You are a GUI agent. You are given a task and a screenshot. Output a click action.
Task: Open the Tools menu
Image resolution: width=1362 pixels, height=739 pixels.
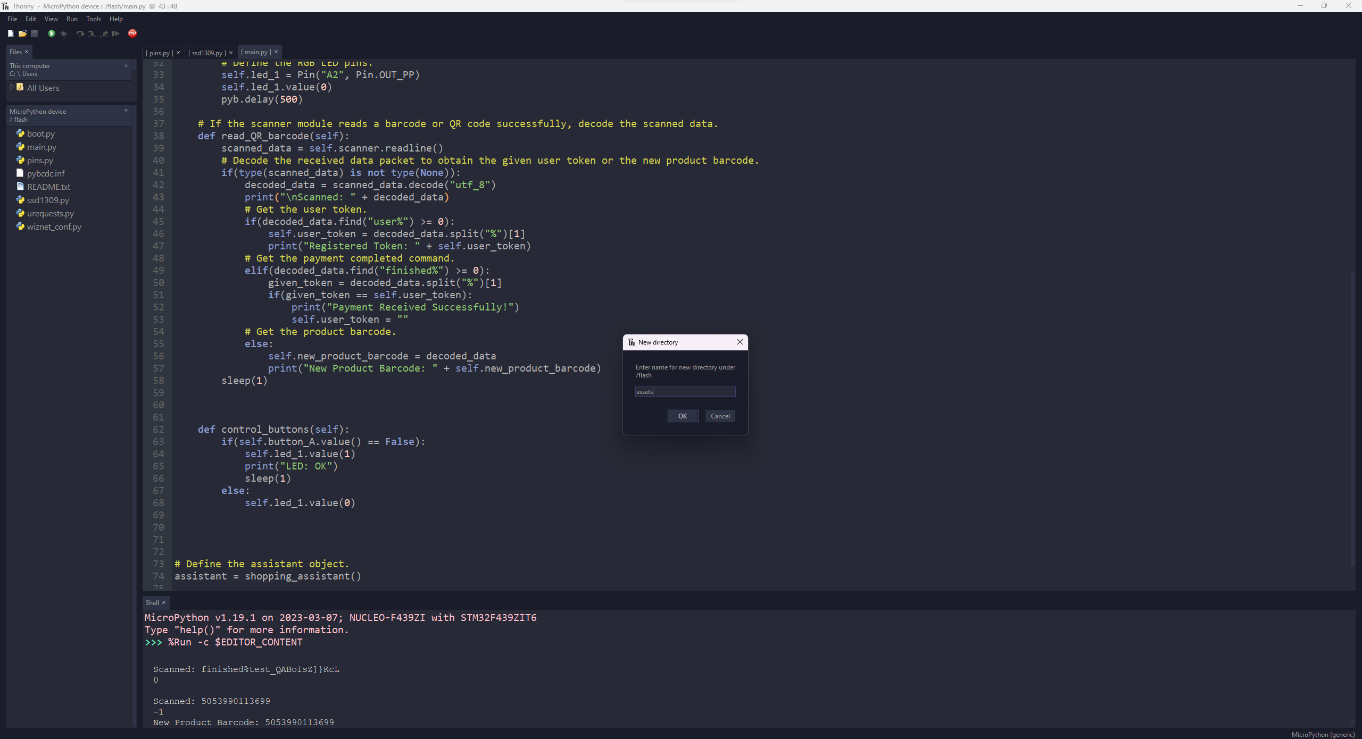94,19
